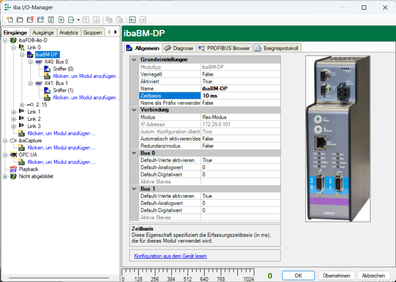Click the open folder toolbar icon
The height and width of the screenshot is (282, 396).
pyautogui.click(x=20, y=19)
